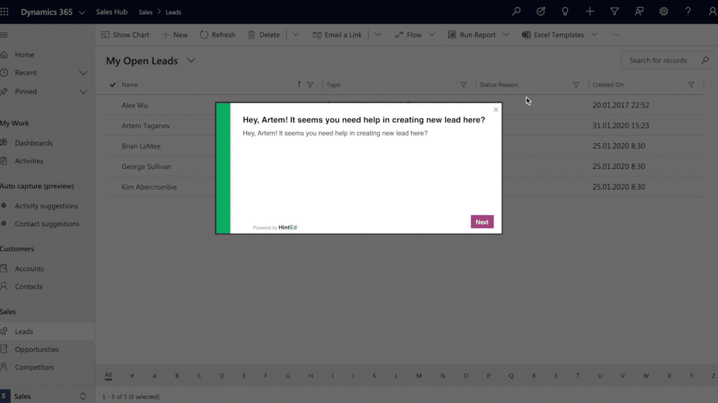Image resolution: width=718 pixels, height=403 pixels.
Task: Open Activities in sidebar
Action: coord(29,161)
